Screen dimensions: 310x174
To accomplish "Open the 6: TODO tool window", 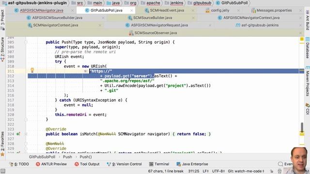I will click(19, 164).
